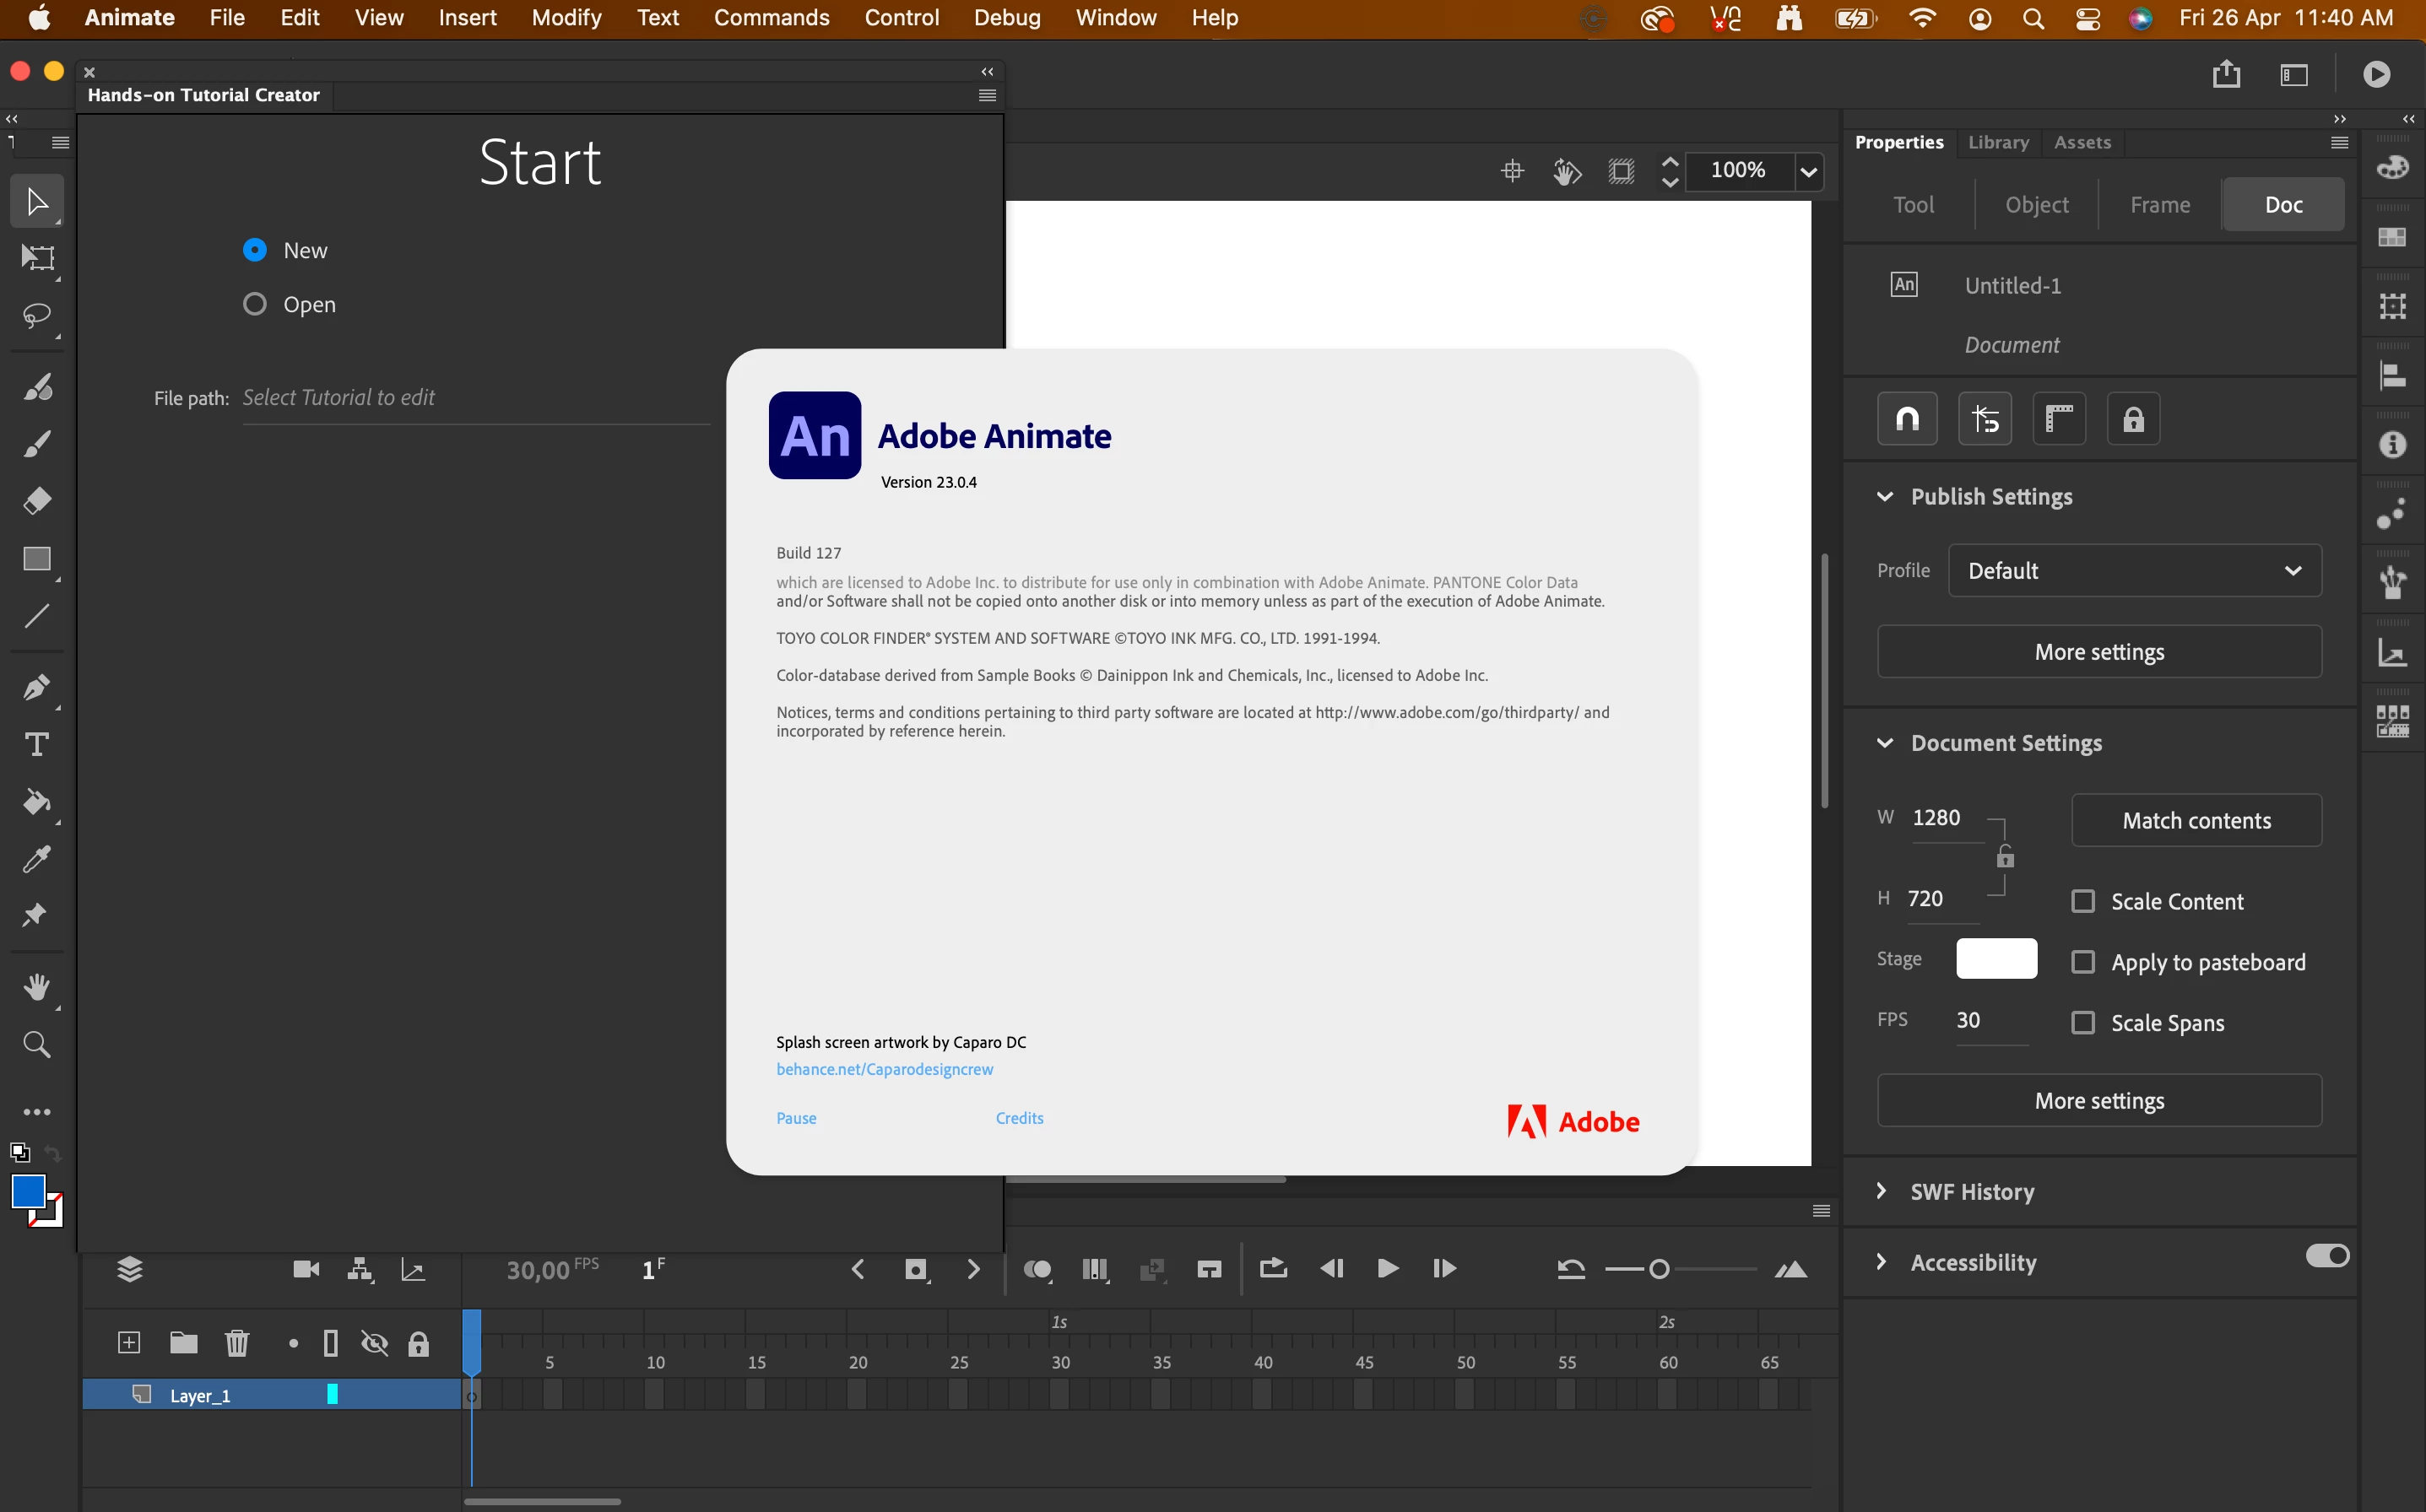Select the Paint Bucket tool
This screenshot has height=1512, width=2426.
[x=37, y=801]
